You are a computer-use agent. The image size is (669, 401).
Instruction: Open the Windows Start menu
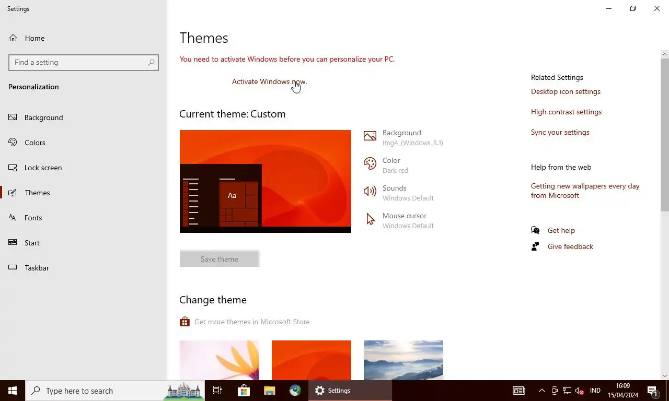pyautogui.click(x=13, y=391)
